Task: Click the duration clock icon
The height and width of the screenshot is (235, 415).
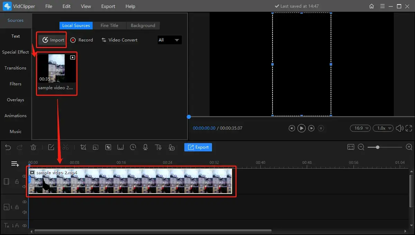Action: click(x=133, y=147)
